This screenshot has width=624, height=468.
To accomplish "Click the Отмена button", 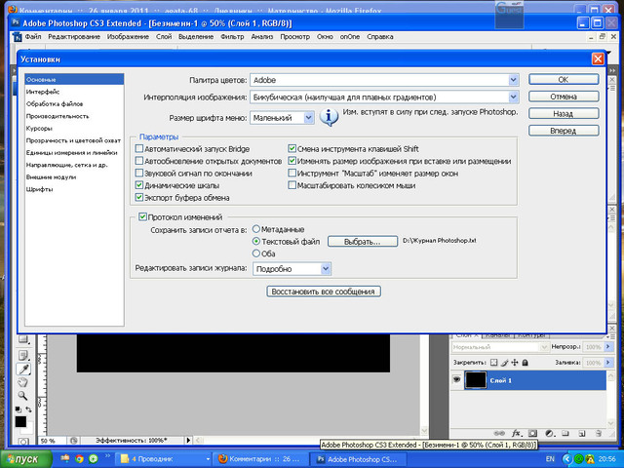I will (x=564, y=97).
